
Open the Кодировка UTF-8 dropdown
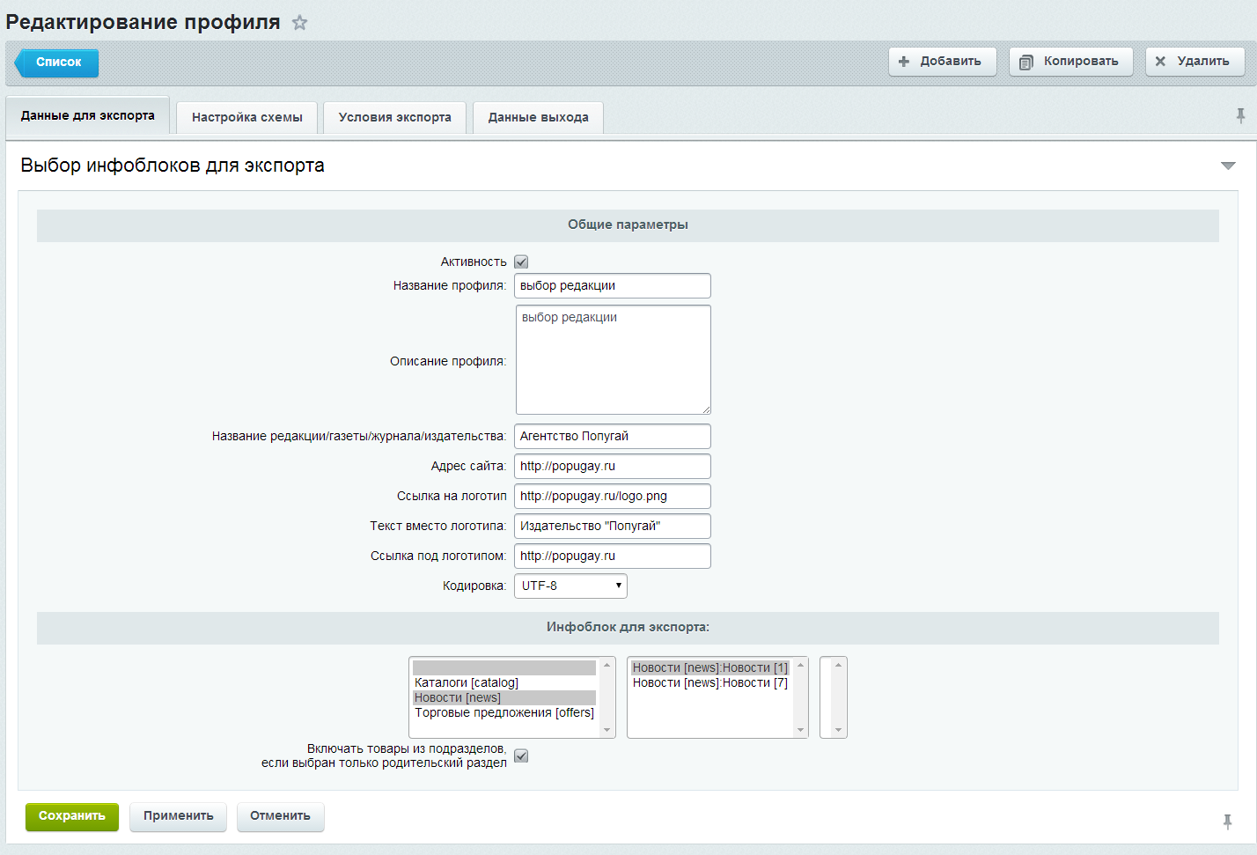570,586
